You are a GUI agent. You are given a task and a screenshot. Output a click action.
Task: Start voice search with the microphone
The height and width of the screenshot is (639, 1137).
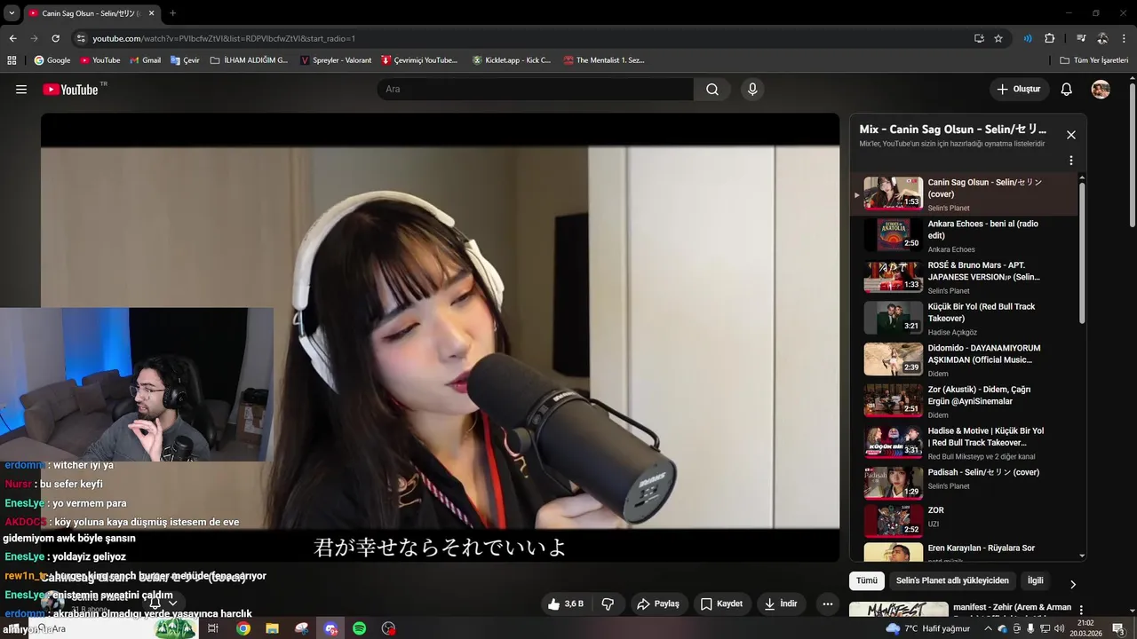tap(752, 90)
